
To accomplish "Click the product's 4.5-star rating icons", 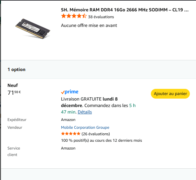I will point(74,16).
